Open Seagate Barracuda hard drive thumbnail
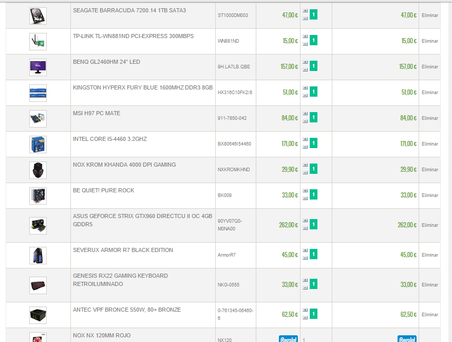This screenshot has width=452, height=342. pos(38,16)
